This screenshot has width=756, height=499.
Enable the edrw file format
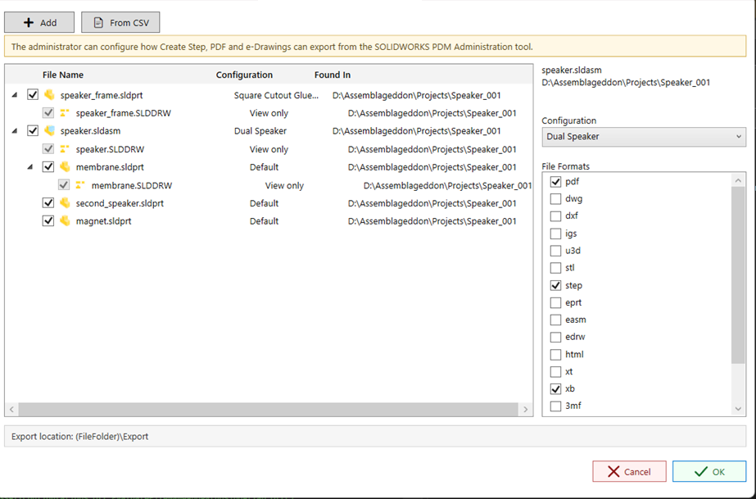[x=555, y=337]
